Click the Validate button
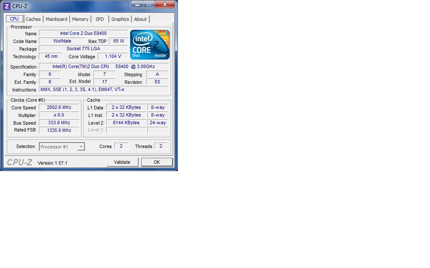The image size is (430, 268). [122, 162]
